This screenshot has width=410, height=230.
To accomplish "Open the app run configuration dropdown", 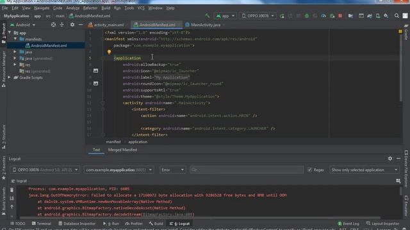I will pyautogui.click(x=225, y=16).
